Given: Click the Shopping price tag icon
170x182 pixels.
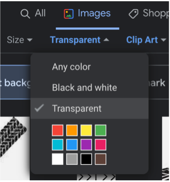Looking at the screenshot, I should [133, 14].
